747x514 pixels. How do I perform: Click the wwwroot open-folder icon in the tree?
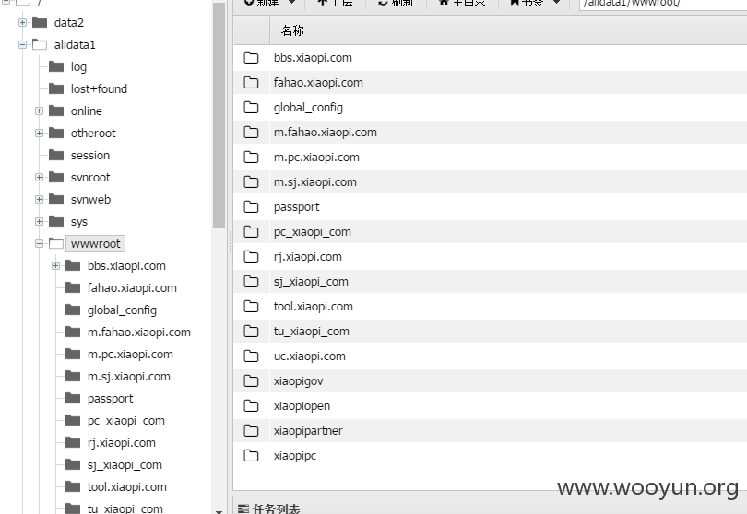56,244
